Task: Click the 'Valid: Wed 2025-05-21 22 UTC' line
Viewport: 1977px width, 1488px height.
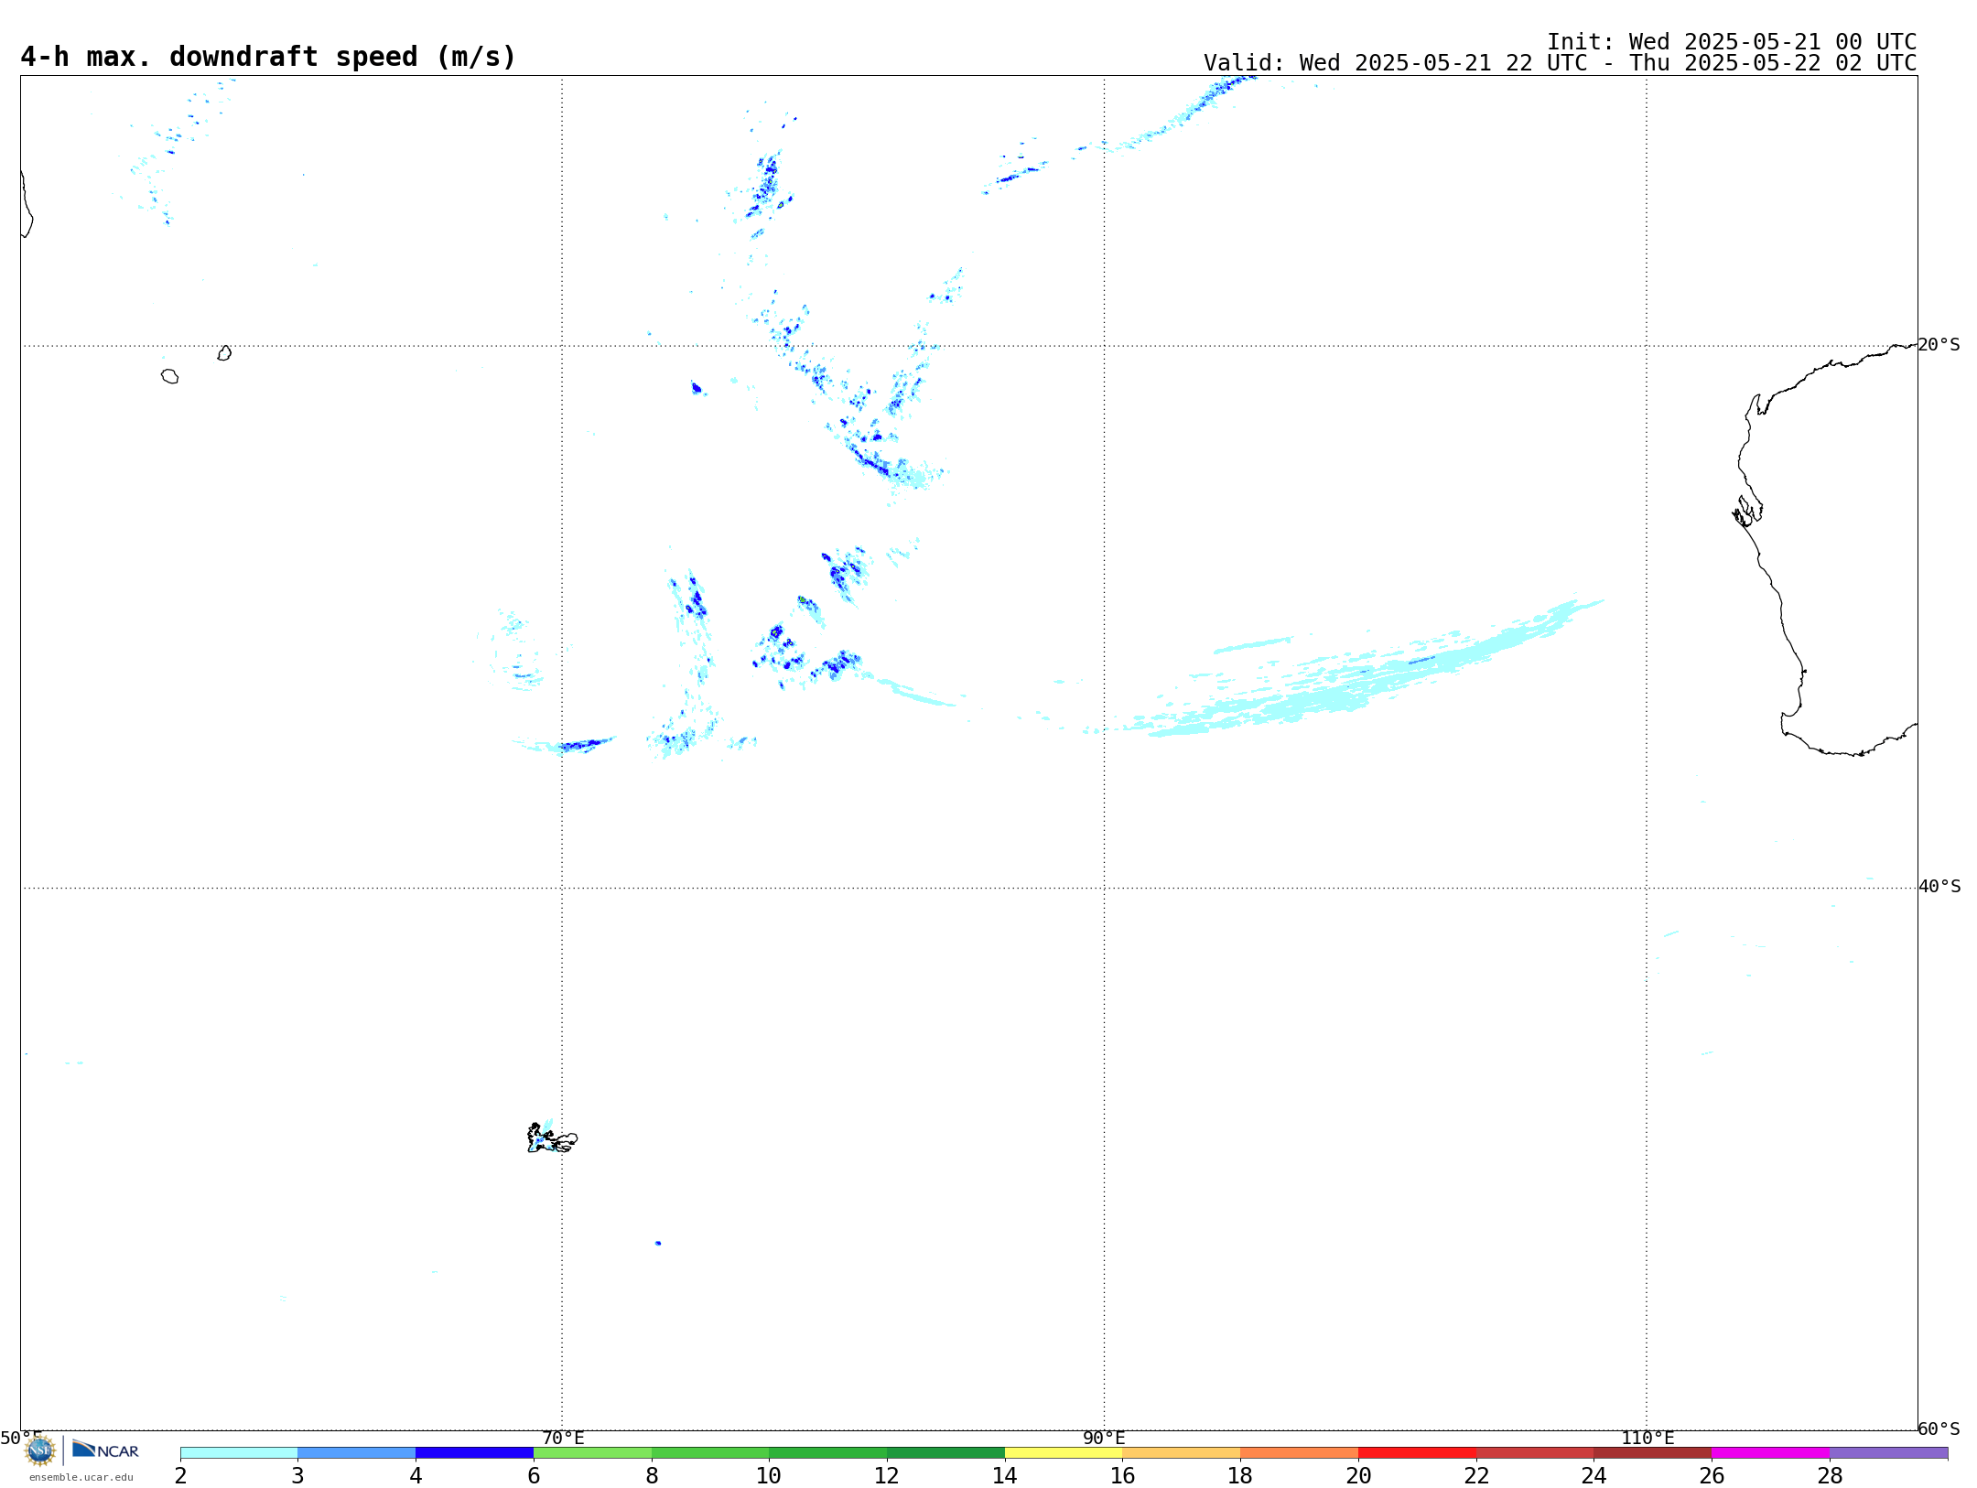Action: click(1560, 63)
